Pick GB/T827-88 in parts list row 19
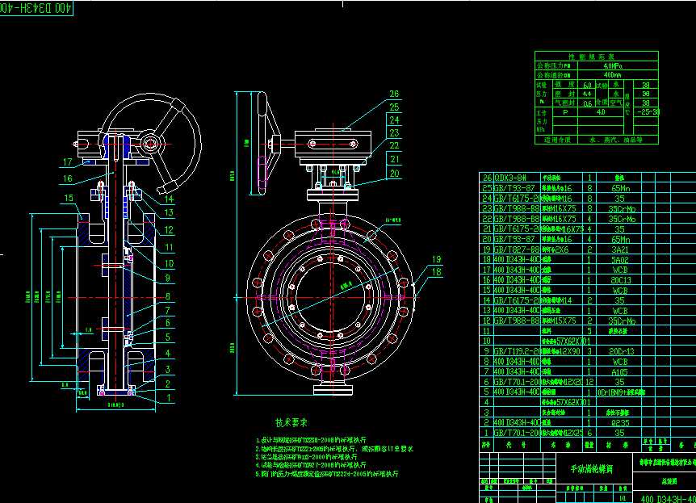696x503 pixels. tap(517, 249)
